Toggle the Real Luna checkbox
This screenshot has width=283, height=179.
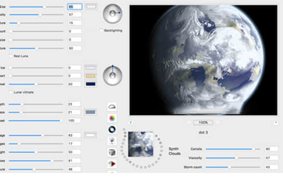pyautogui.click(x=11, y=56)
